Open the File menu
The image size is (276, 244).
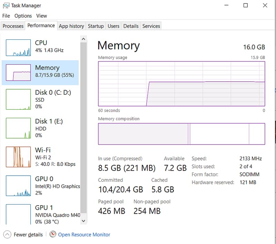6,16
